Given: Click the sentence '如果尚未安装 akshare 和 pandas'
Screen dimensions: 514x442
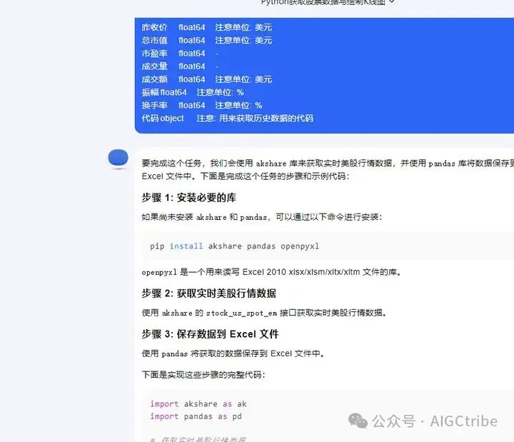Looking at the screenshot, I should [261, 217].
